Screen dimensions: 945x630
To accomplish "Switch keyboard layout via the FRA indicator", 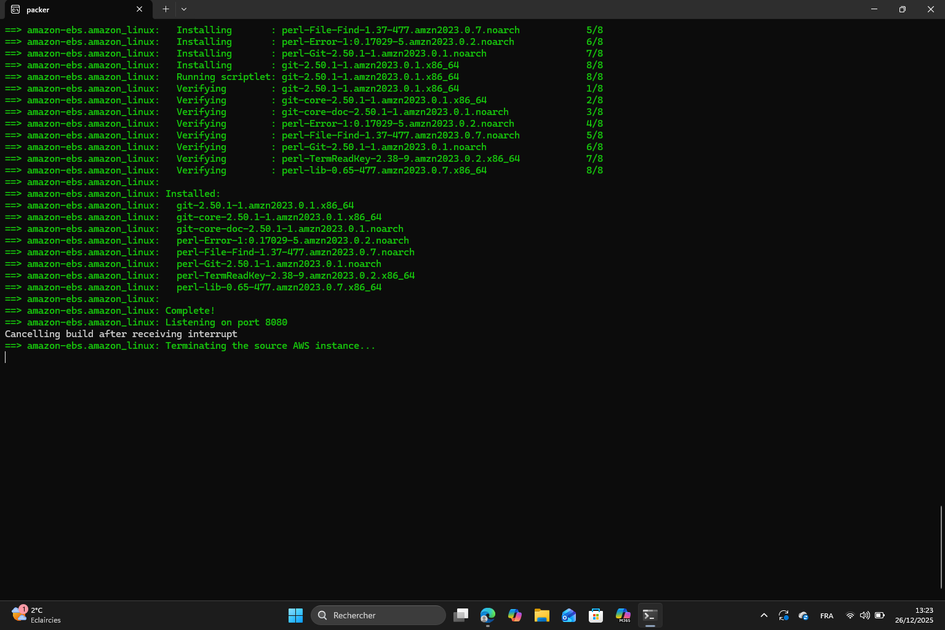I will pos(827,615).
